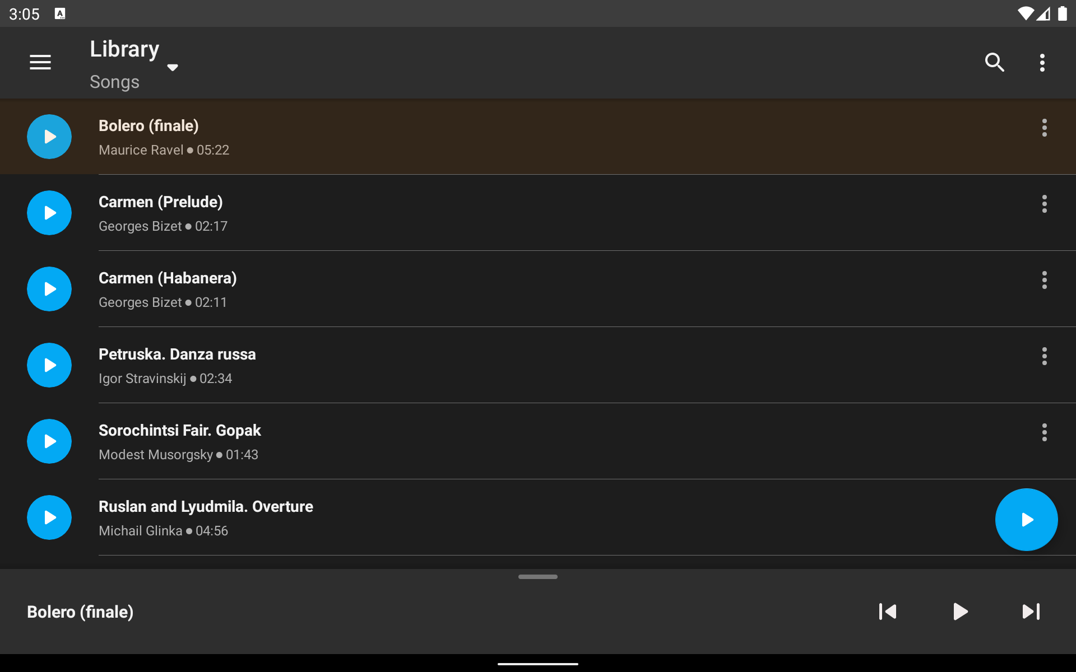Toggle play in the bottom player bar
Image resolution: width=1076 pixels, height=672 pixels.
click(960, 612)
